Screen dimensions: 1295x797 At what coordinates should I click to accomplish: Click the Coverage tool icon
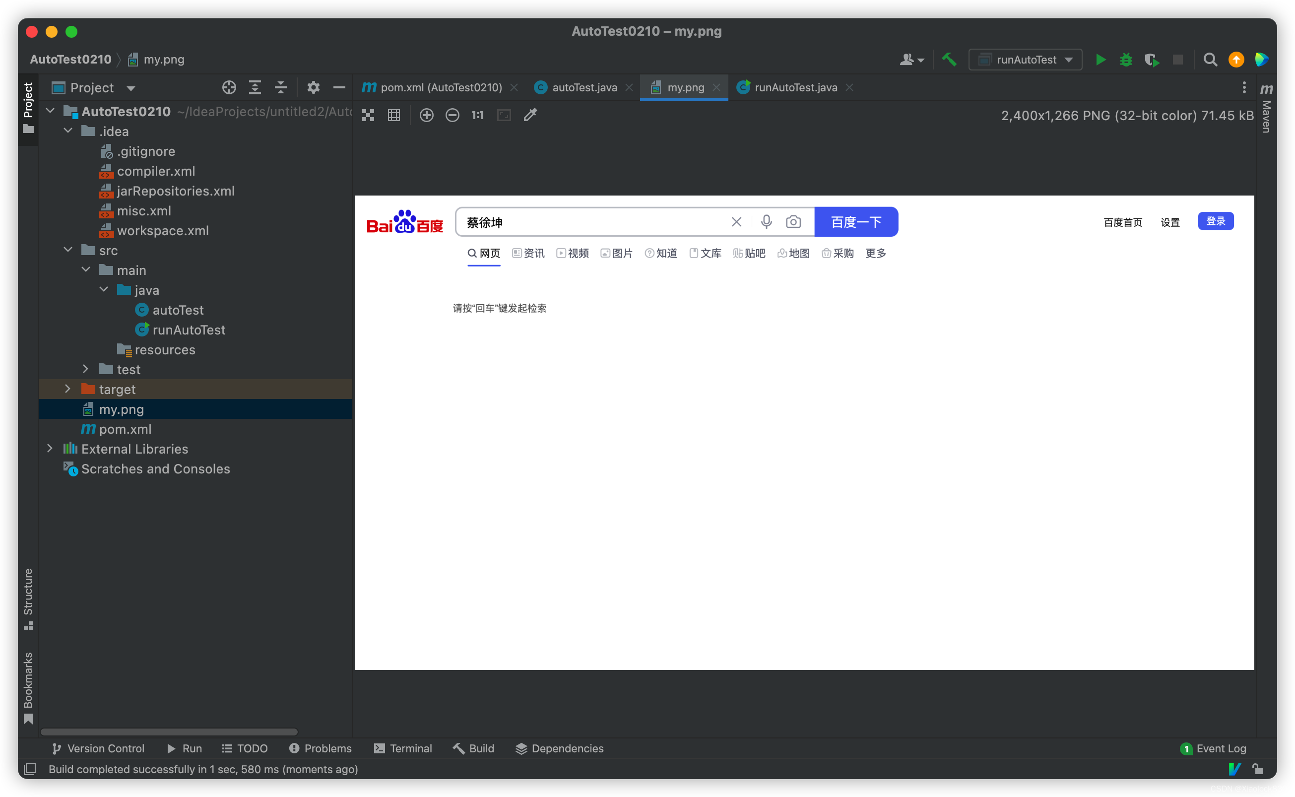[x=1151, y=59]
